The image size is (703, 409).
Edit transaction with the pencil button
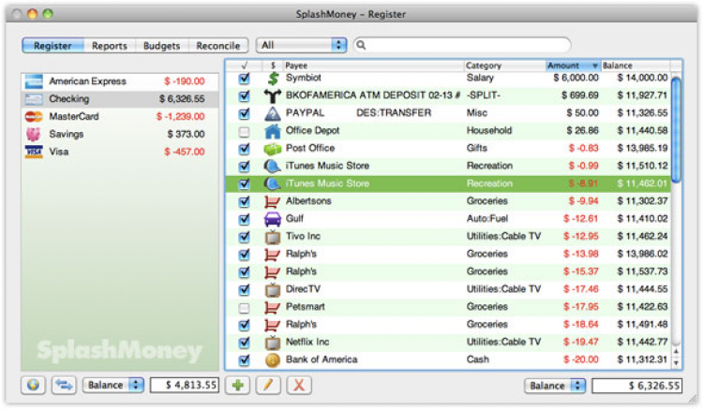coord(268,385)
